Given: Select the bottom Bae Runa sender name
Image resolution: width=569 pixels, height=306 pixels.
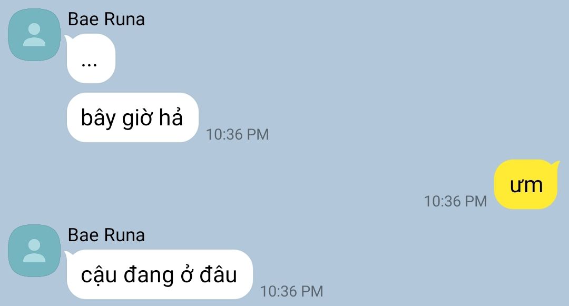Looking at the screenshot, I should (x=106, y=235).
